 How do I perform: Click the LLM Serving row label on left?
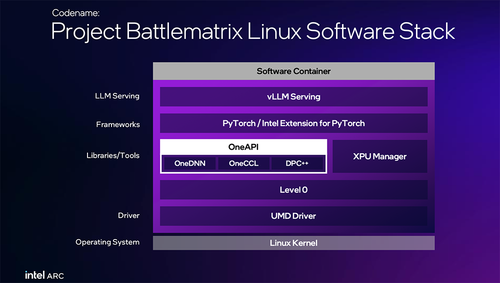point(117,96)
